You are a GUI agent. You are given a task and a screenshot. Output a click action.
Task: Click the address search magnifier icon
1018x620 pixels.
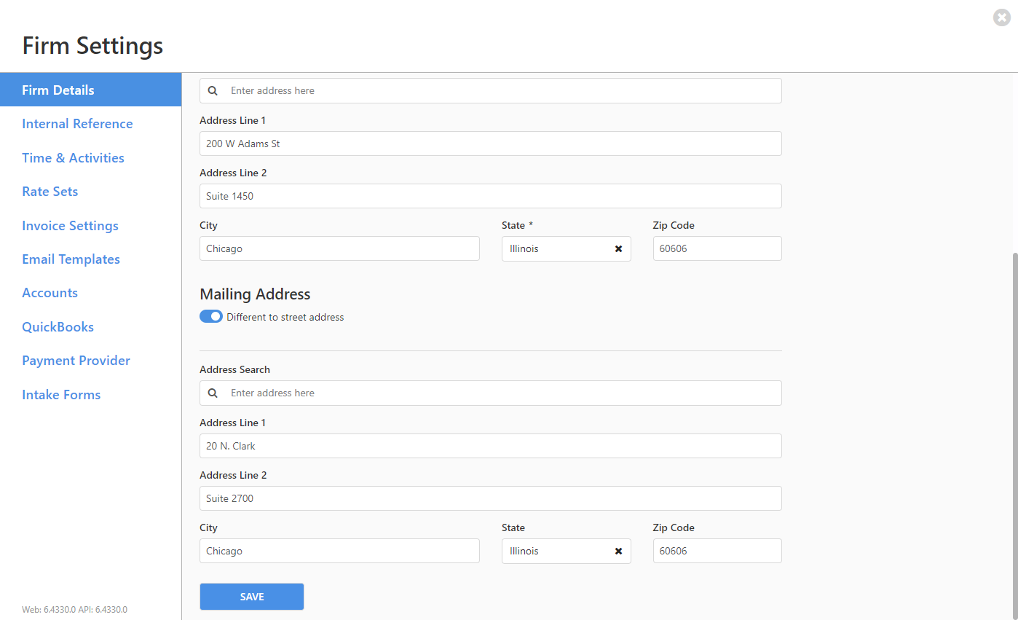click(x=212, y=90)
